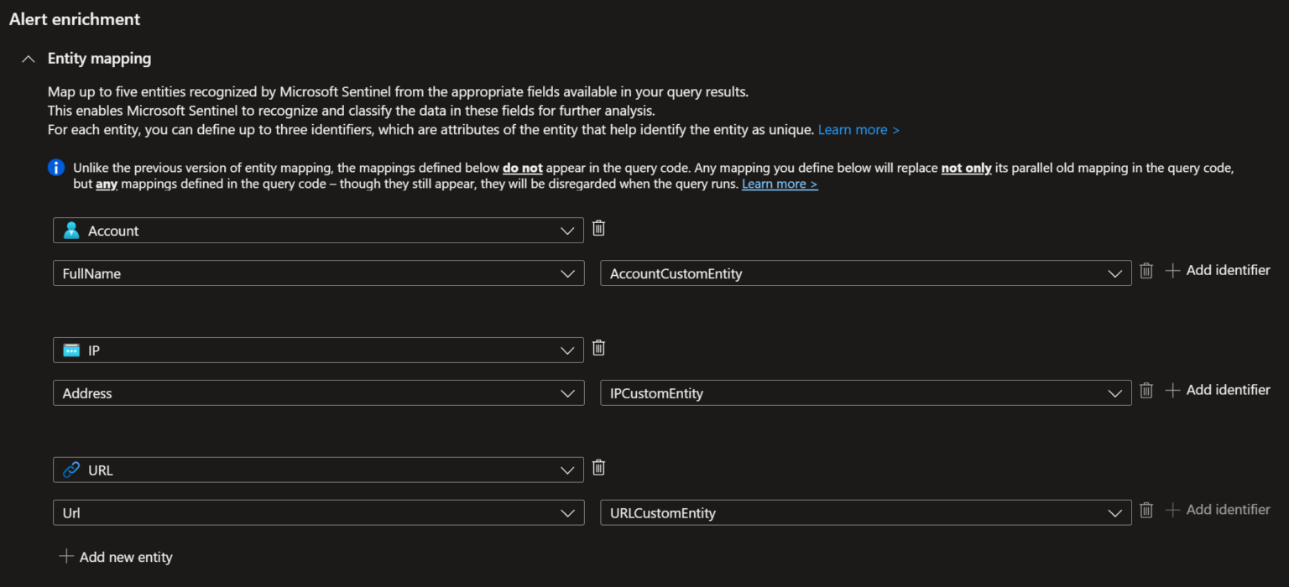Click the URL entity chain-link icon

(71, 470)
